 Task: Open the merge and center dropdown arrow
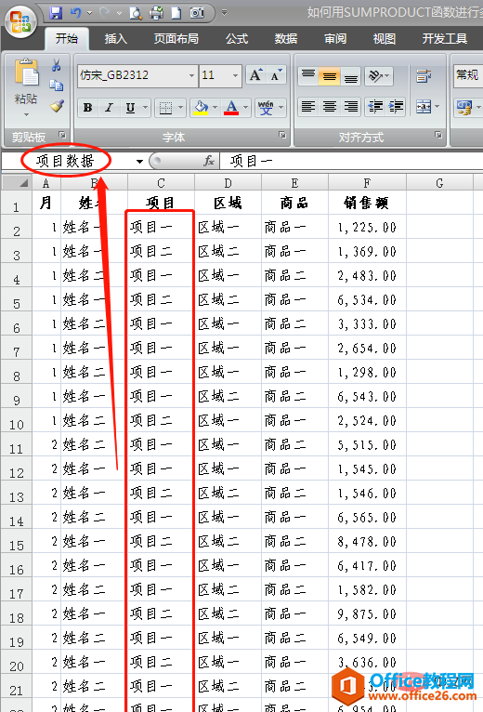click(x=437, y=107)
